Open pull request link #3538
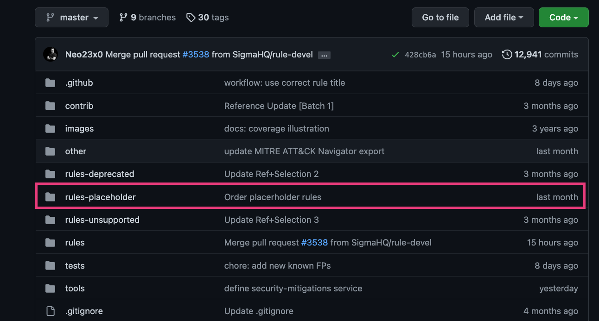599x321 pixels. [196, 54]
